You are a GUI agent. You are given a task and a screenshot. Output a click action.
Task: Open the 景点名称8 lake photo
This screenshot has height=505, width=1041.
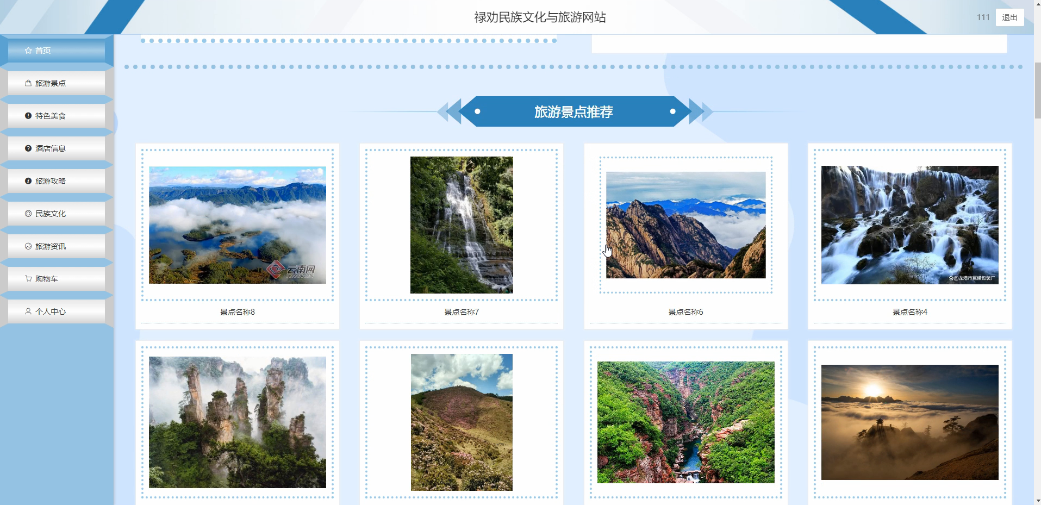coord(238,225)
